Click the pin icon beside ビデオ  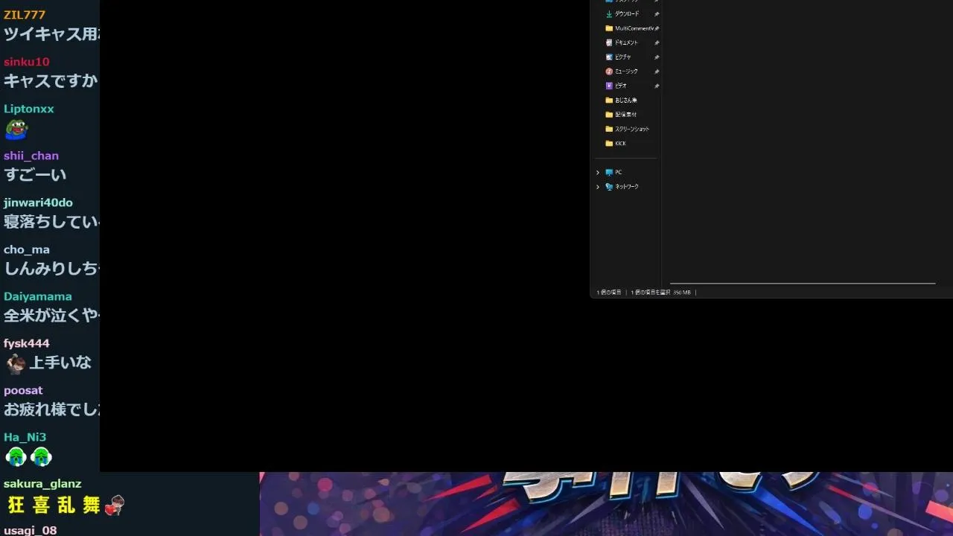(x=657, y=86)
